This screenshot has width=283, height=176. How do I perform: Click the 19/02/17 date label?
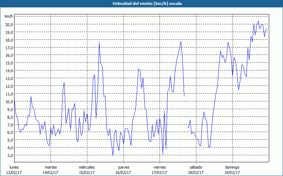232,172
